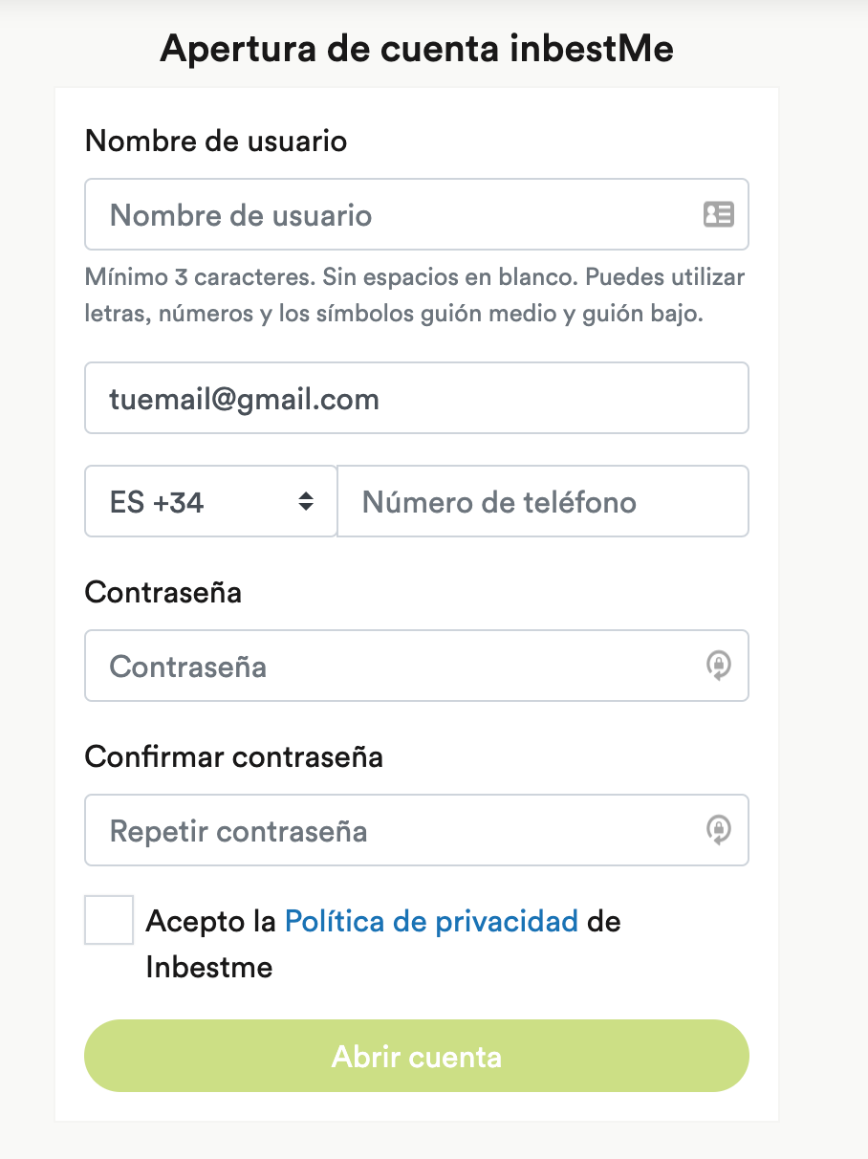
Task: Click the Acepto la text beside checkbox
Action: tap(211, 922)
